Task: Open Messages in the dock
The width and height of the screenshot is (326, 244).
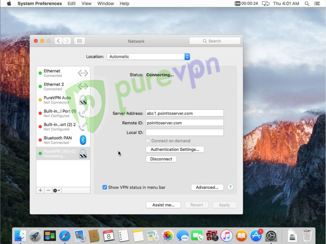Action: 182,236
